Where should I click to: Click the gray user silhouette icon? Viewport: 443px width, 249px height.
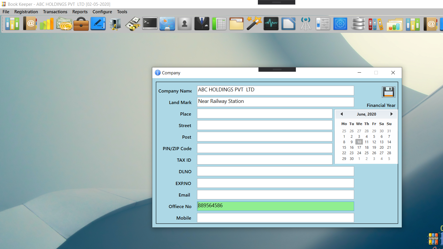[x=185, y=24]
